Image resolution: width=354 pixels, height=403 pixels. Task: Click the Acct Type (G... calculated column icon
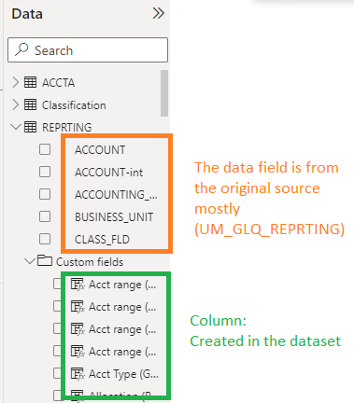tap(78, 373)
